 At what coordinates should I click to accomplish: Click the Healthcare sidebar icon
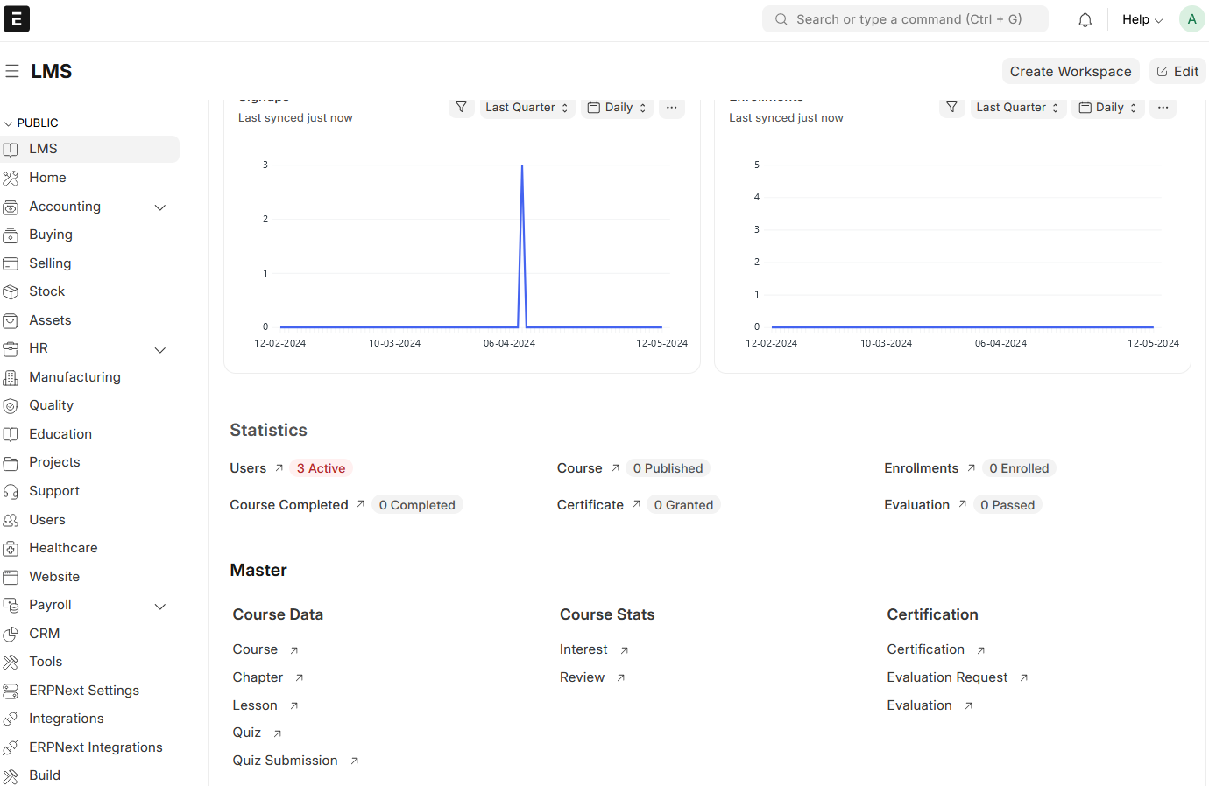[x=11, y=548]
